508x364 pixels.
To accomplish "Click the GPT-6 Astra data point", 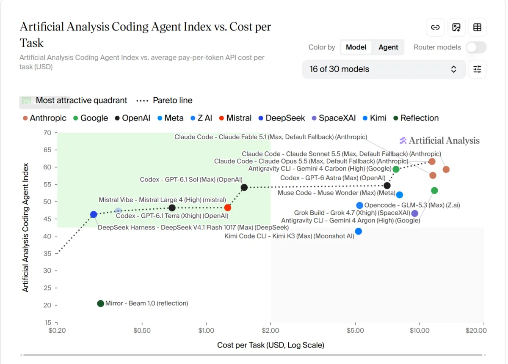I will [x=387, y=186].
